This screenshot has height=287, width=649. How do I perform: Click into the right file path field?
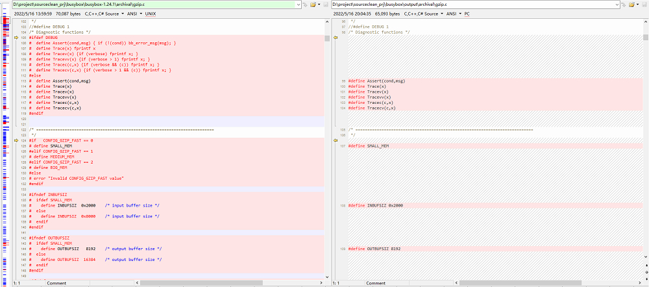pyautogui.click(x=474, y=5)
